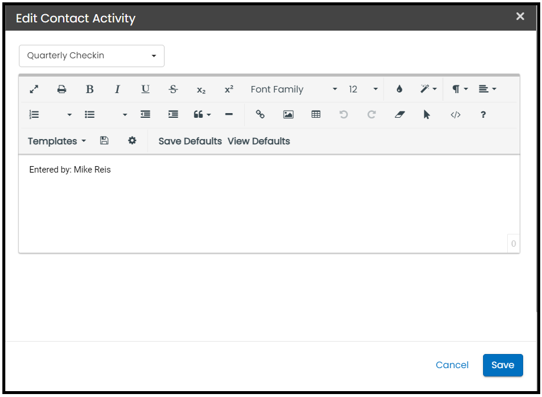This screenshot has width=542, height=397.
Task: Toggle italic text style
Action: [x=117, y=90]
